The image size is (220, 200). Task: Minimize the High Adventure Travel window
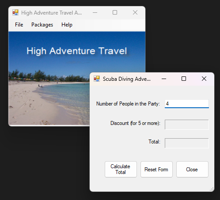[95, 12]
